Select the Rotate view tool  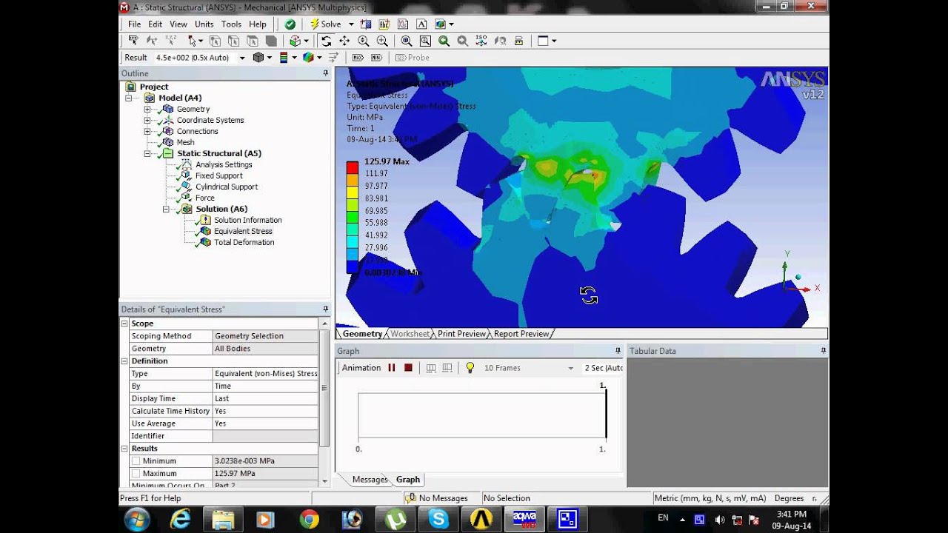pos(327,41)
